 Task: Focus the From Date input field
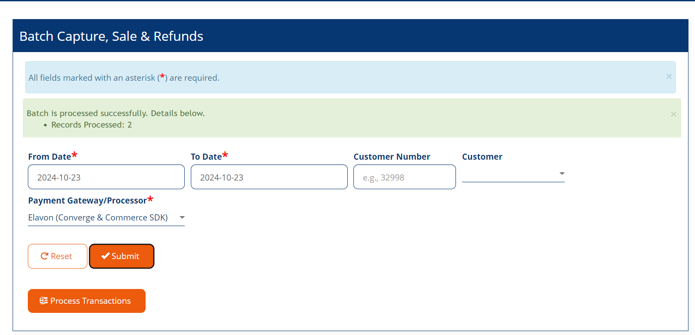click(x=106, y=177)
